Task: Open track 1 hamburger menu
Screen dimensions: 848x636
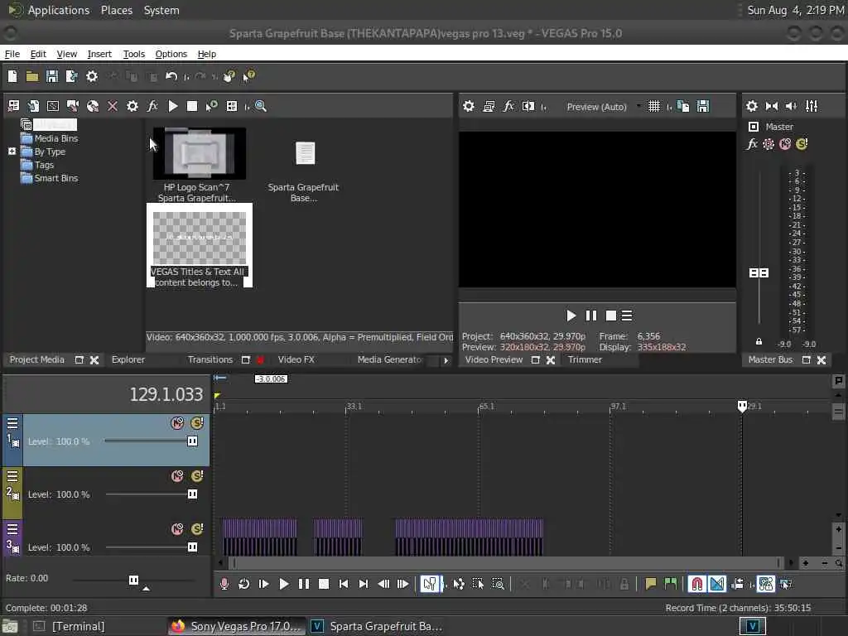Action: (x=12, y=423)
